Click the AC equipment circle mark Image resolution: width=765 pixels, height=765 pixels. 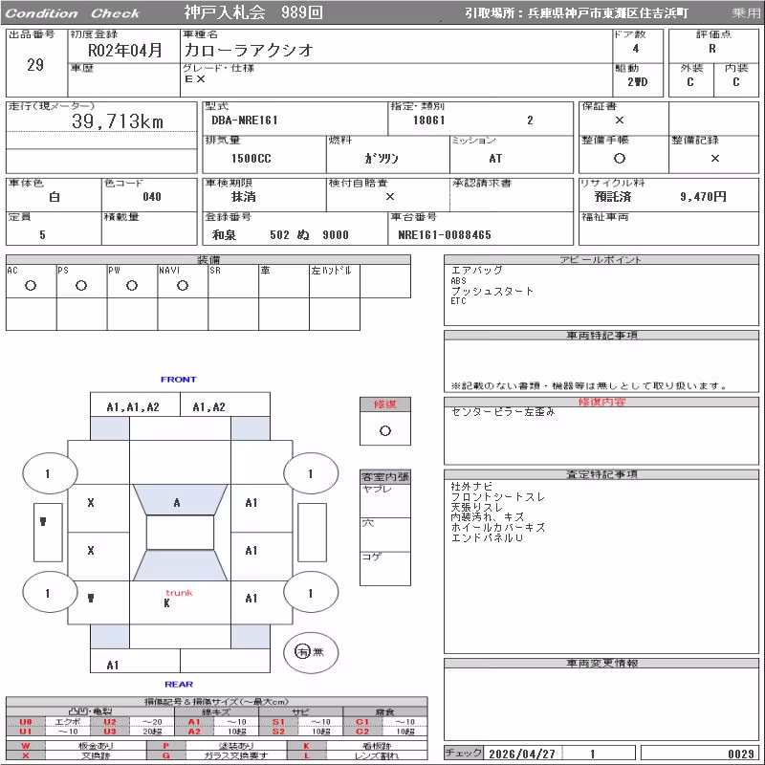[x=31, y=286]
